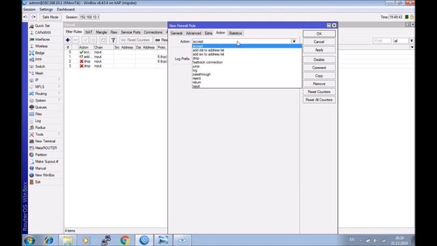Switch to the Extra tab
The image size is (437, 246).
pyautogui.click(x=208, y=33)
